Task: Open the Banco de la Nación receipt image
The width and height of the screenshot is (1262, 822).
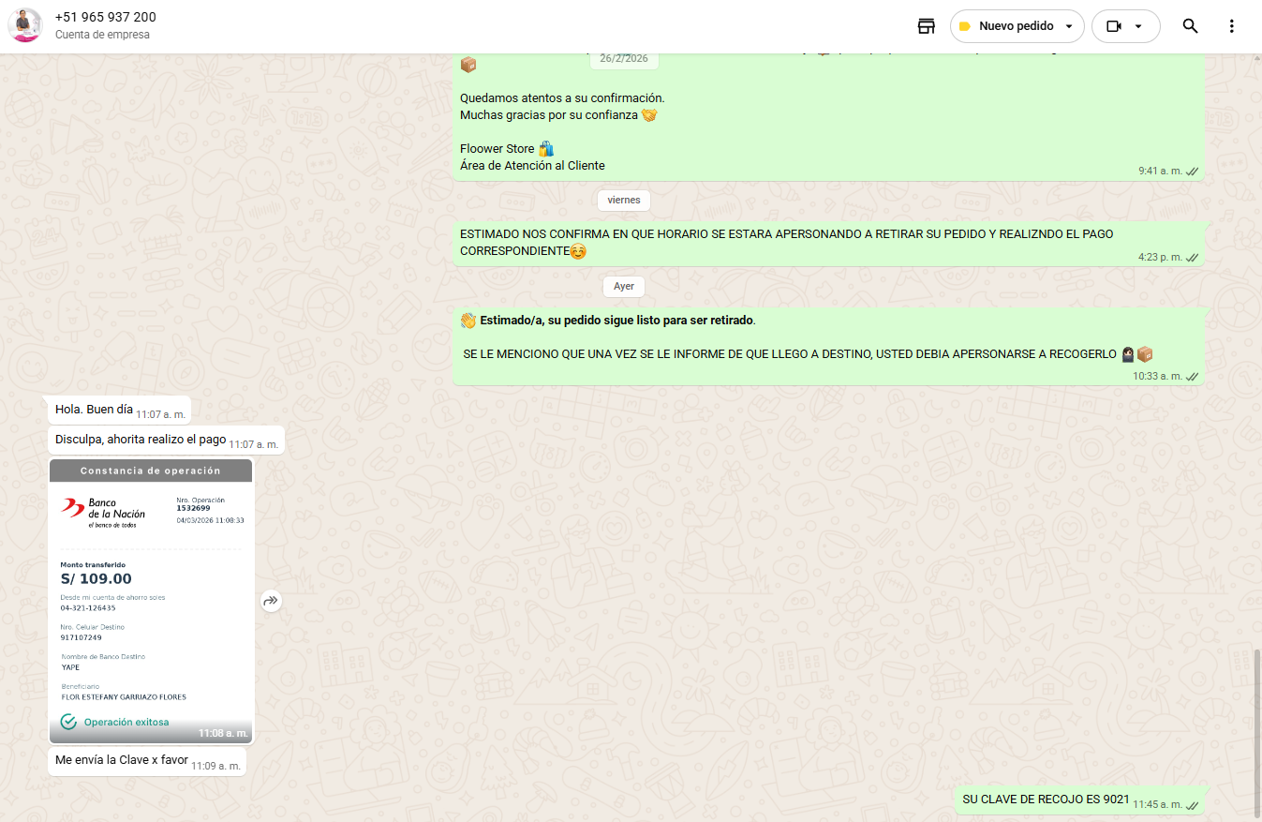Action: click(x=151, y=600)
